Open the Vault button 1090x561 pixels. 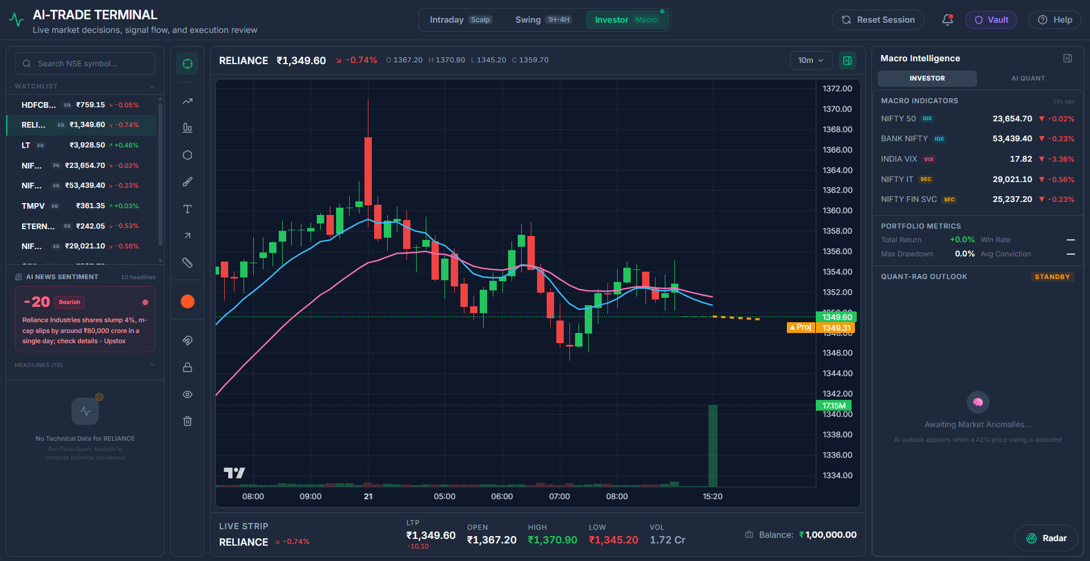pos(991,20)
